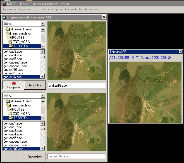The height and width of the screenshot is (163, 184).
Task: Click the gndtex16.ace filename text field
Action: [x=77, y=85]
